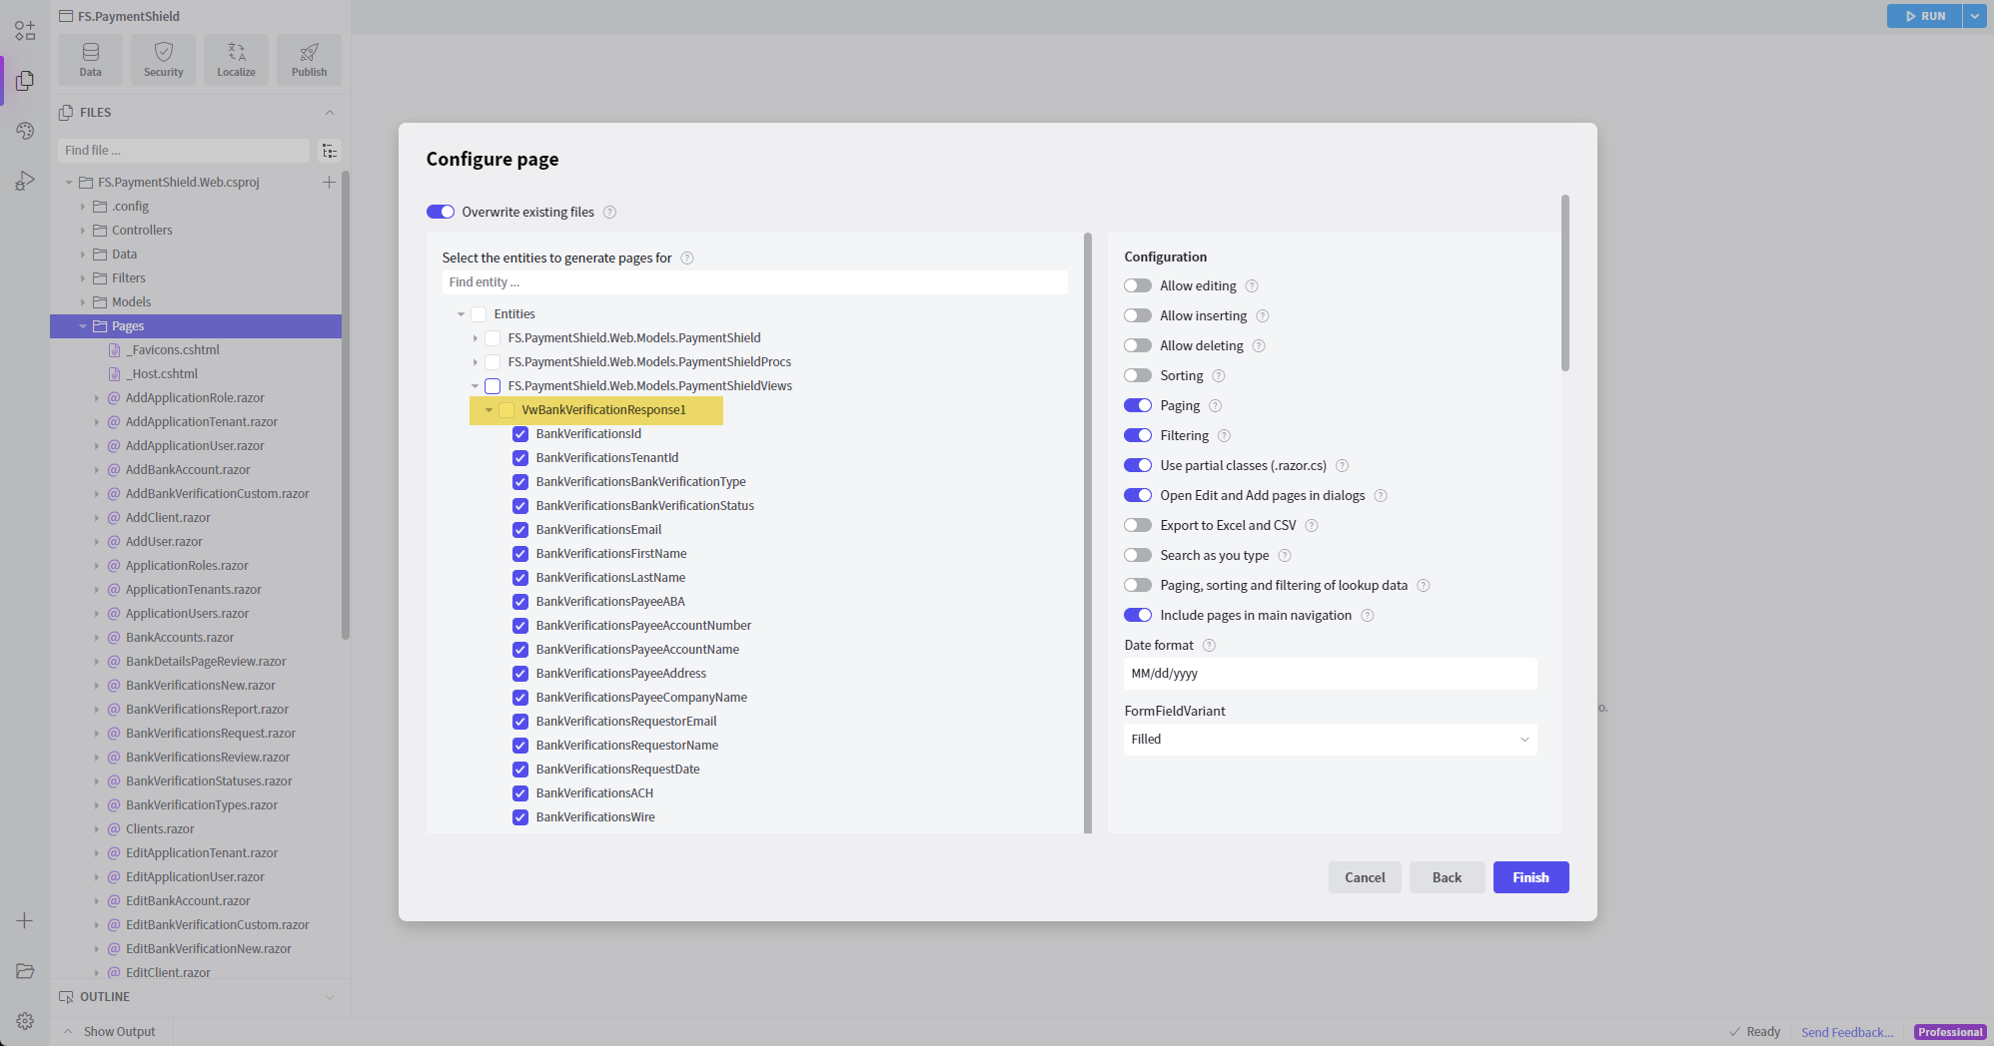Disable the Paging switch
Viewport: 1994px width, 1046px height.
[1138, 405]
